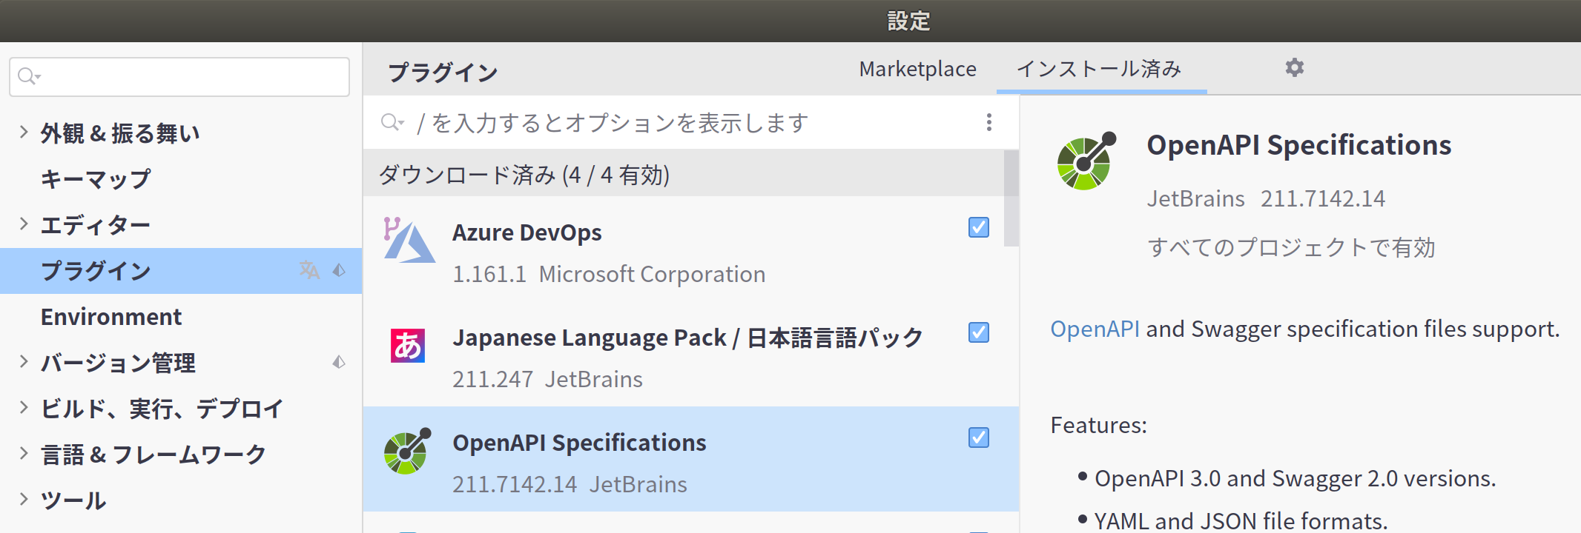This screenshot has width=1581, height=533.
Task: Open the plugin search options kebab menu
Action: pos(988,122)
